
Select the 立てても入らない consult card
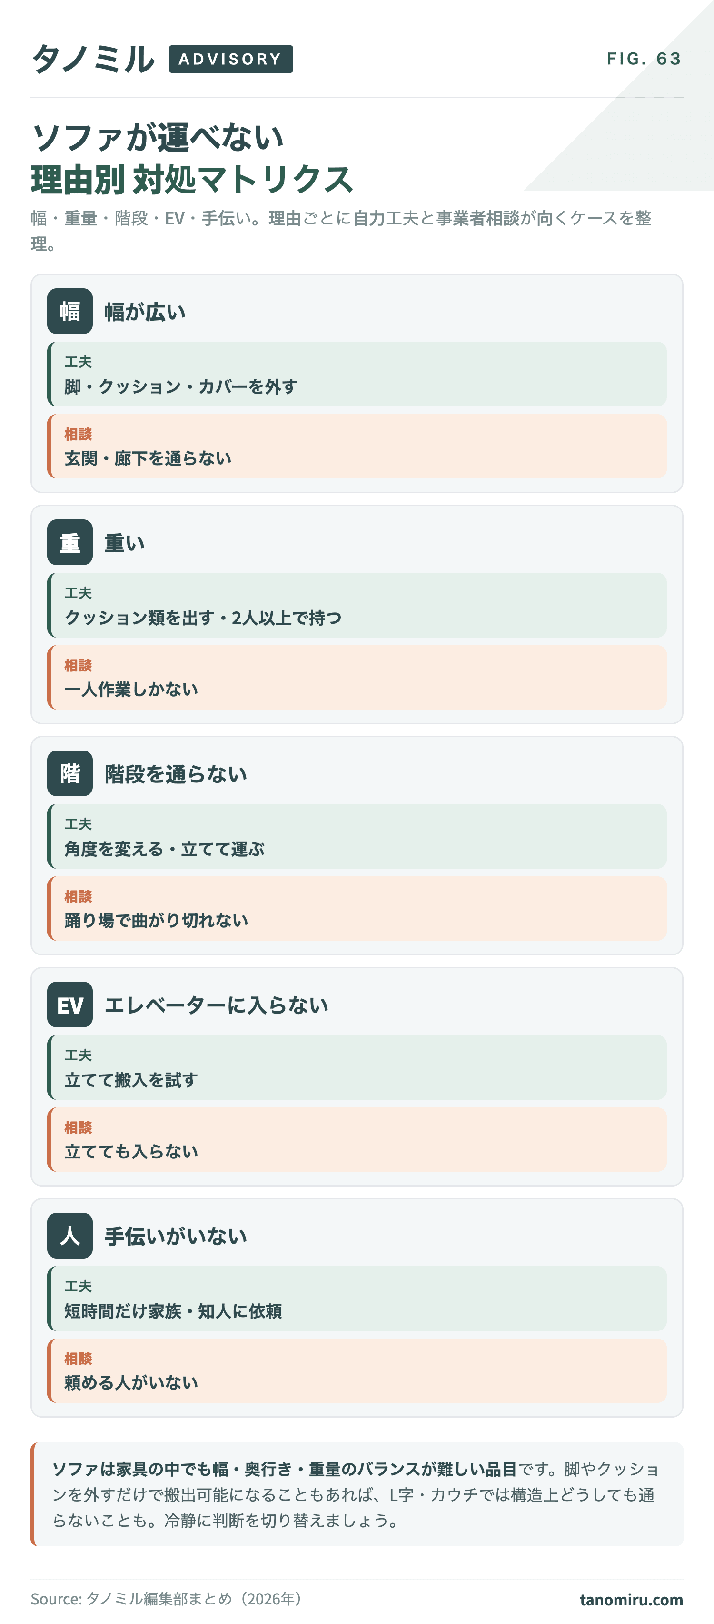point(357,1139)
